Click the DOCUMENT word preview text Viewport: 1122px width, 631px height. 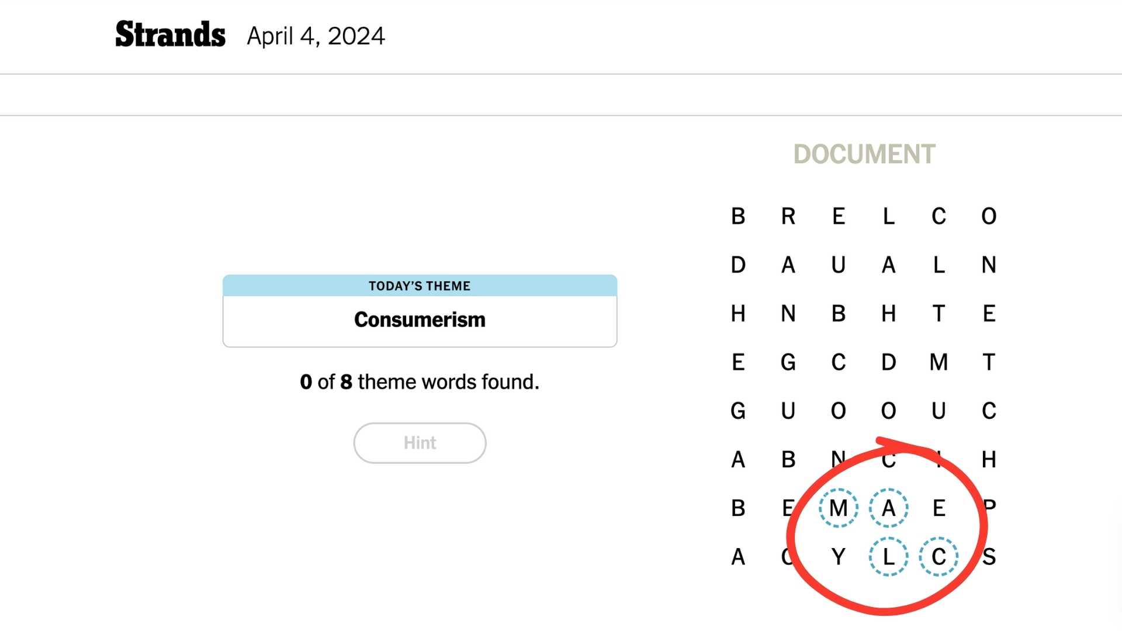click(x=864, y=154)
